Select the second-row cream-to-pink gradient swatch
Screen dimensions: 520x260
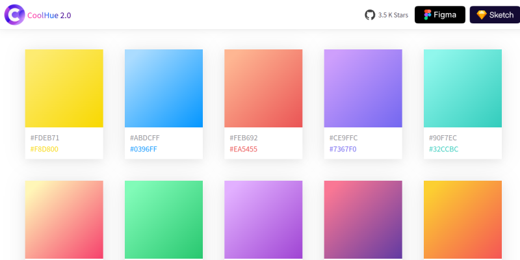coord(64,220)
